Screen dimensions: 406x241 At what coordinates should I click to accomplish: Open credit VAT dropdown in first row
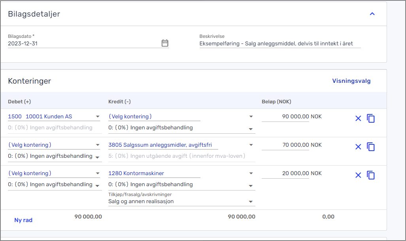(251, 129)
